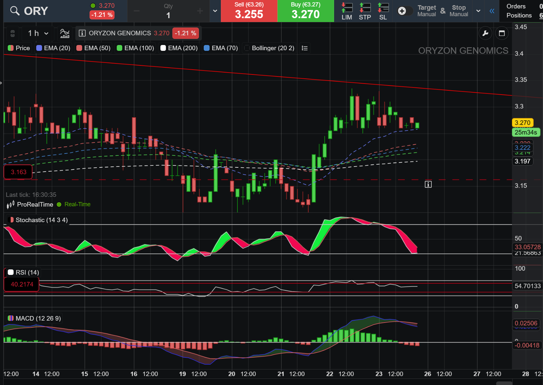This screenshot has width=543, height=385.
Task: Expand the Target & Stop options chevron
Action: tap(478, 11)
